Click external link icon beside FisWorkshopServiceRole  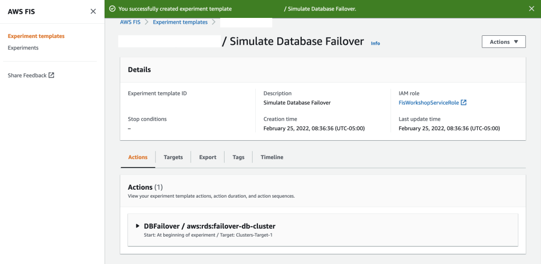(x=464, y=103)
